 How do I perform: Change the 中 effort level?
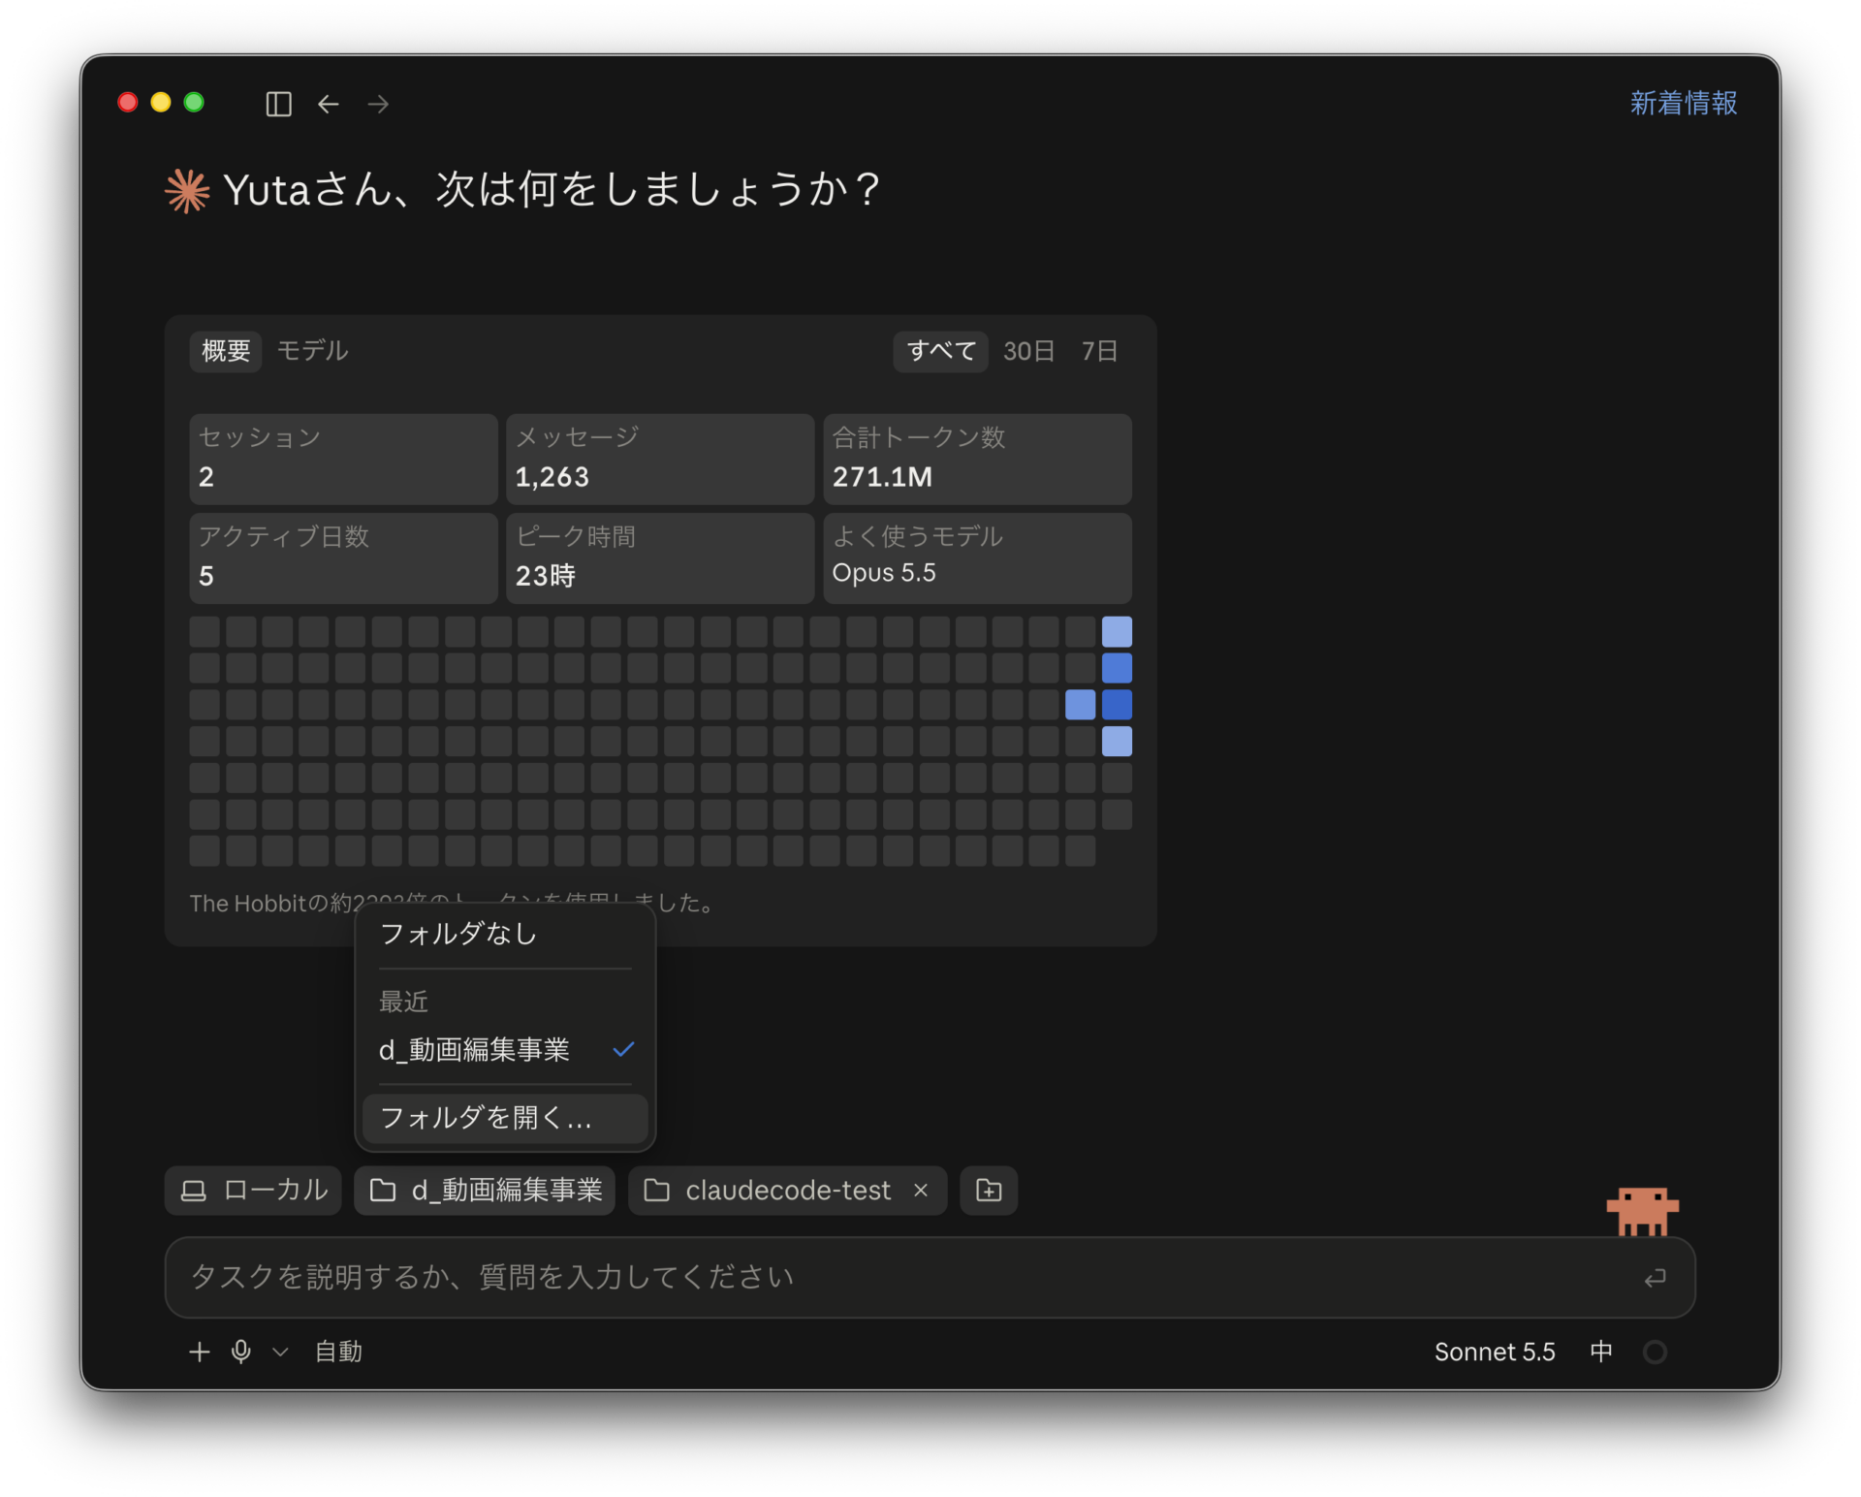pos(1601,1352)
